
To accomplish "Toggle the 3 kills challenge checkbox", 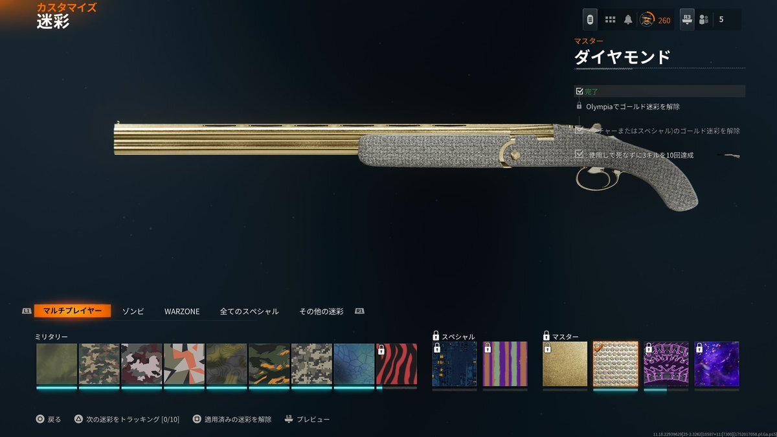I will pos(579,155).
